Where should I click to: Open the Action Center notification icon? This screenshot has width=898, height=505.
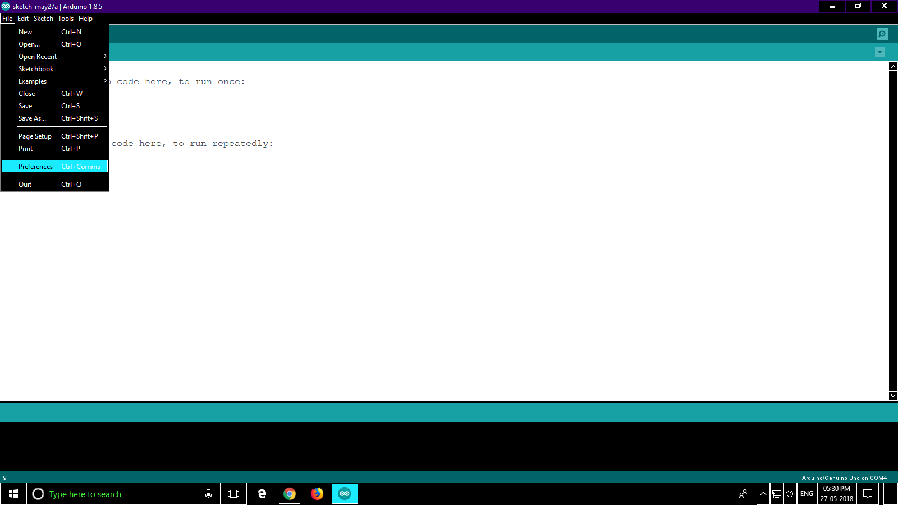tap(868, 494)
